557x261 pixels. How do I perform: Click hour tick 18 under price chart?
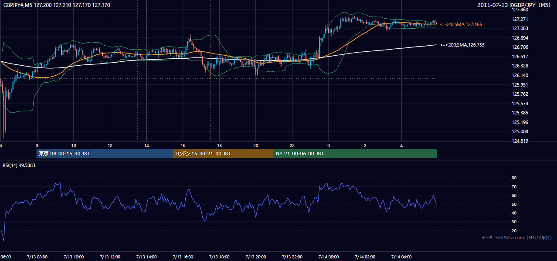pyautogui.click(x=219, y=145)
